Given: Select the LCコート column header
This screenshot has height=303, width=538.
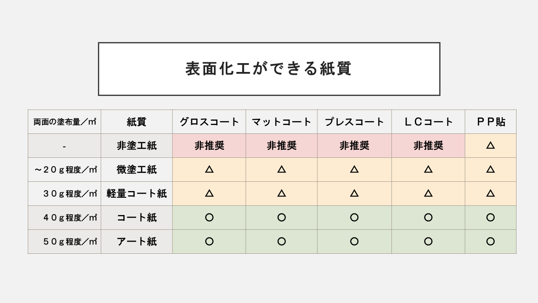Looking at the screenshot, I should (x=428, y=122).
